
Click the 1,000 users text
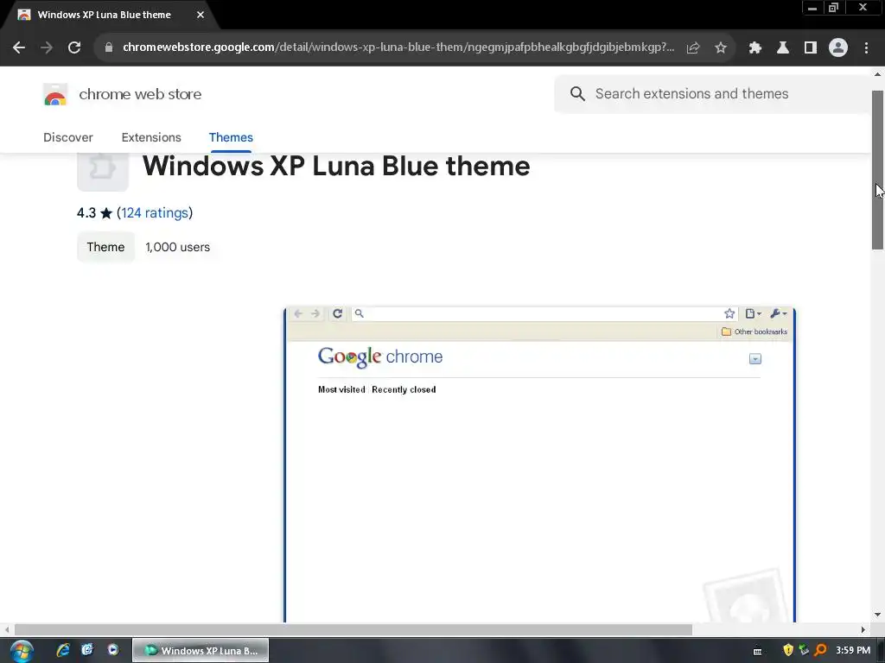click(178, 247)
